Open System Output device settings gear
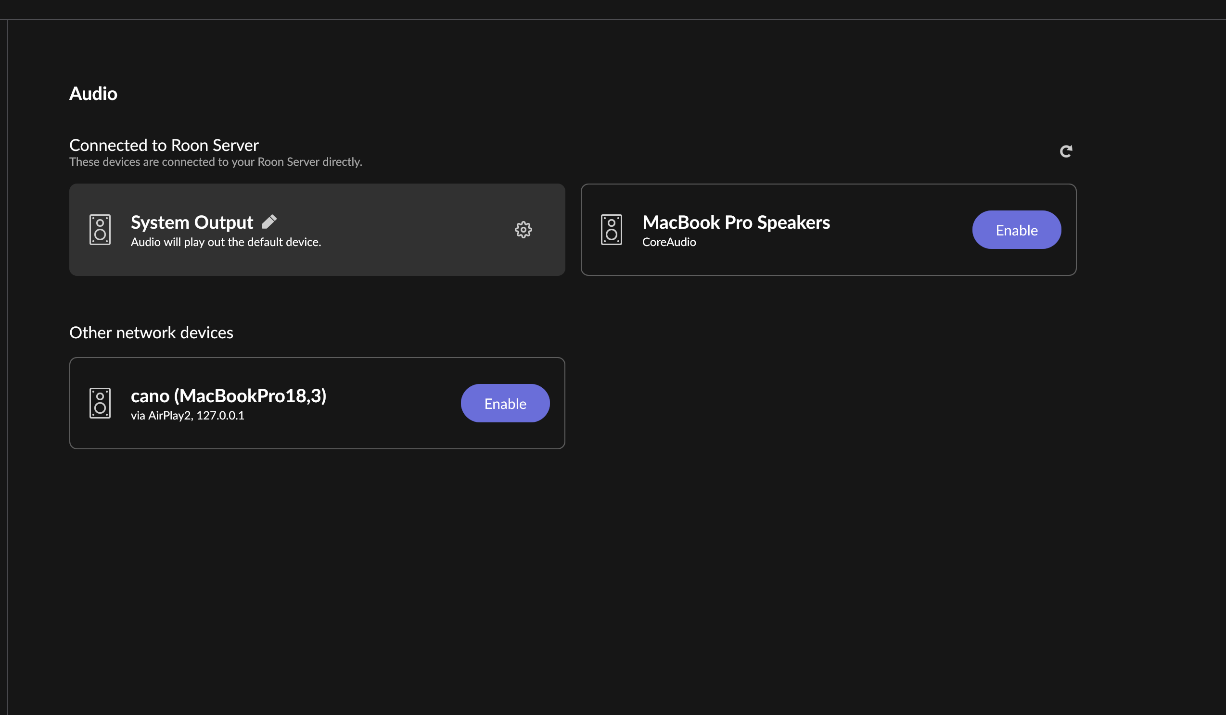Image resolution: width=1226 pixels, height=715 pixels. pyautogui.click(x=524, y=230)
